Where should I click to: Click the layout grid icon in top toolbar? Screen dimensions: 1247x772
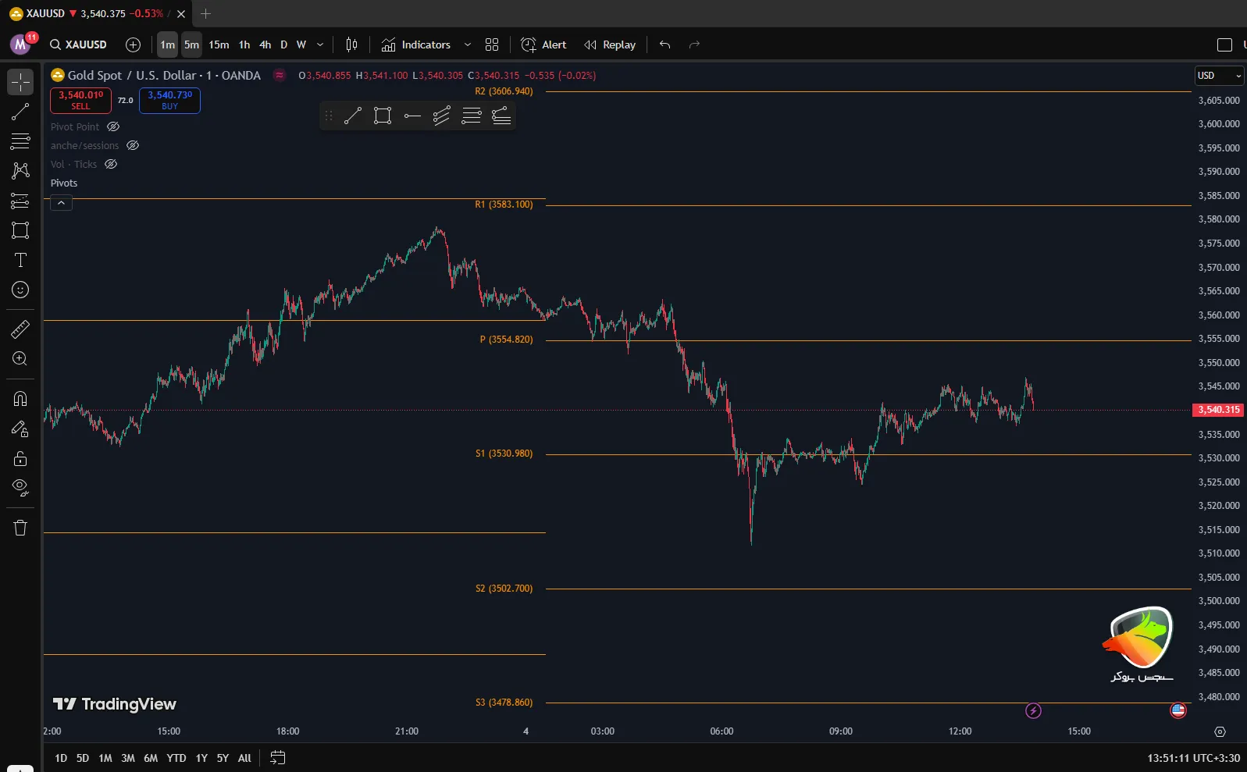(x=492, y=44)
